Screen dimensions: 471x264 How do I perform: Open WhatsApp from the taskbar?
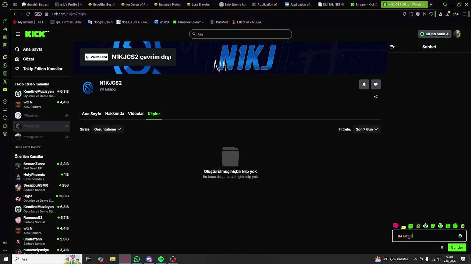pos(137,259)
